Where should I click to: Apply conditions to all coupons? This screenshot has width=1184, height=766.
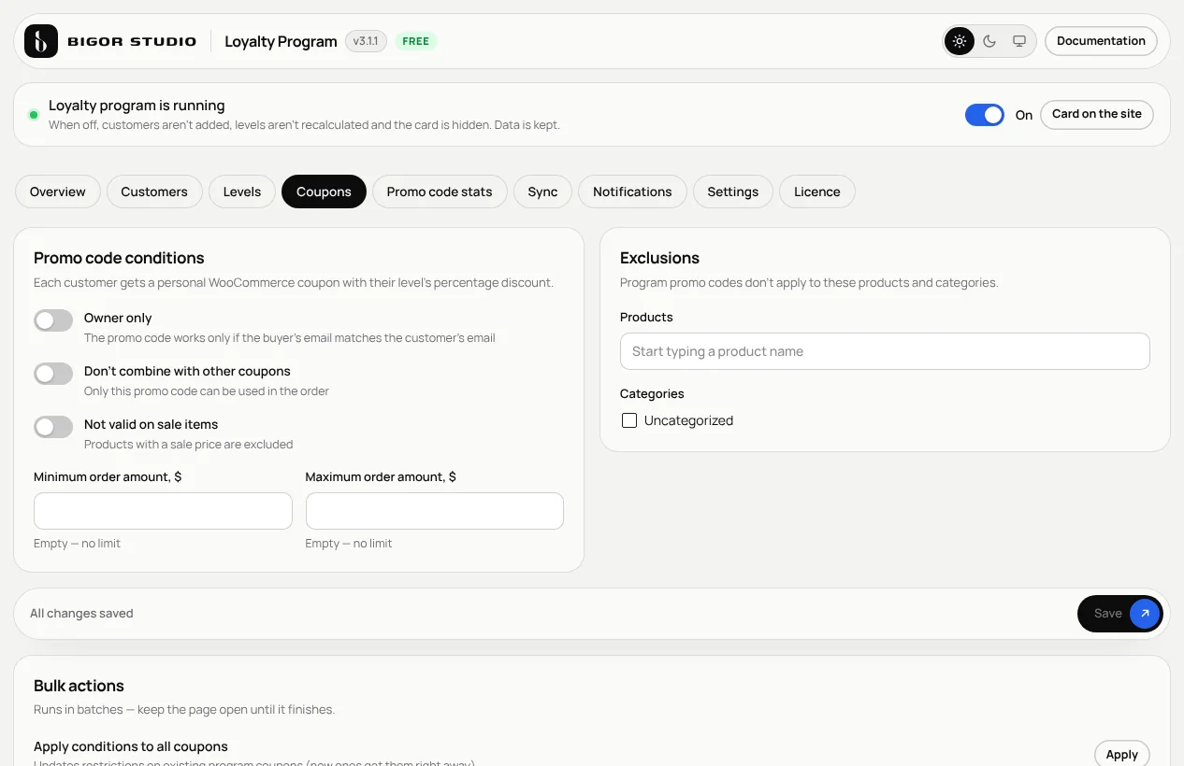pos(1121,754)
